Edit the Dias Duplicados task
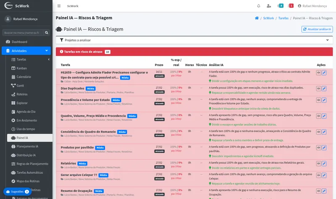 point(324,88)
